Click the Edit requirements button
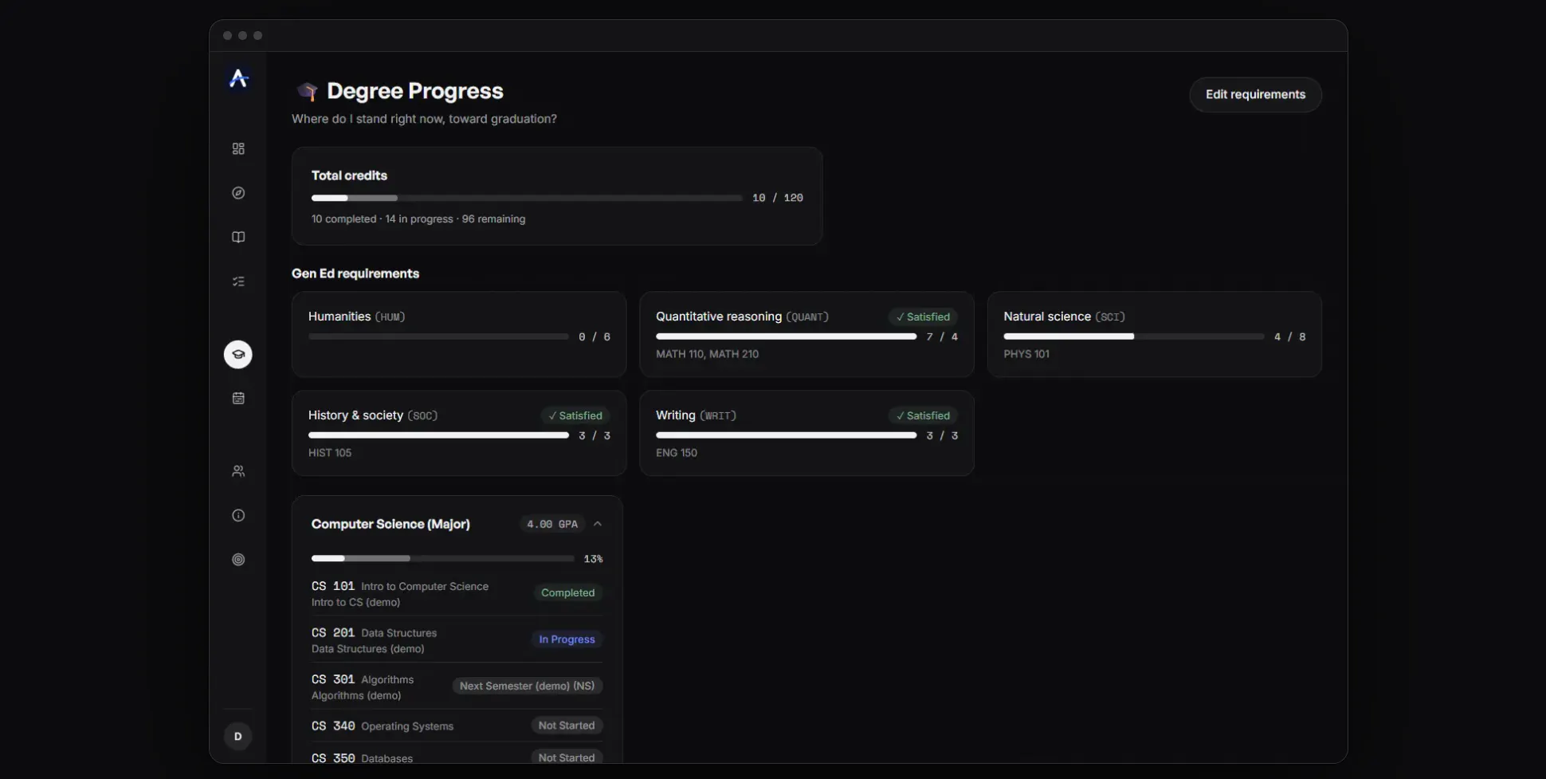Image resolution: width=1546 pixels, height=779 pixels. click(x=1255, y=95)
